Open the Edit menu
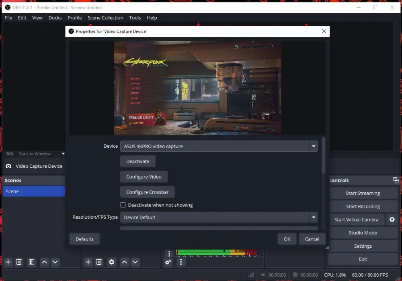 pyautogui.click(x=22, y=18)
